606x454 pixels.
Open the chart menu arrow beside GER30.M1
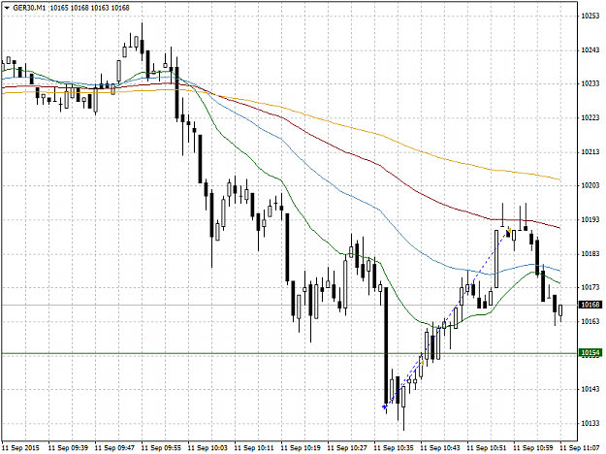click(x=7, y=8)
